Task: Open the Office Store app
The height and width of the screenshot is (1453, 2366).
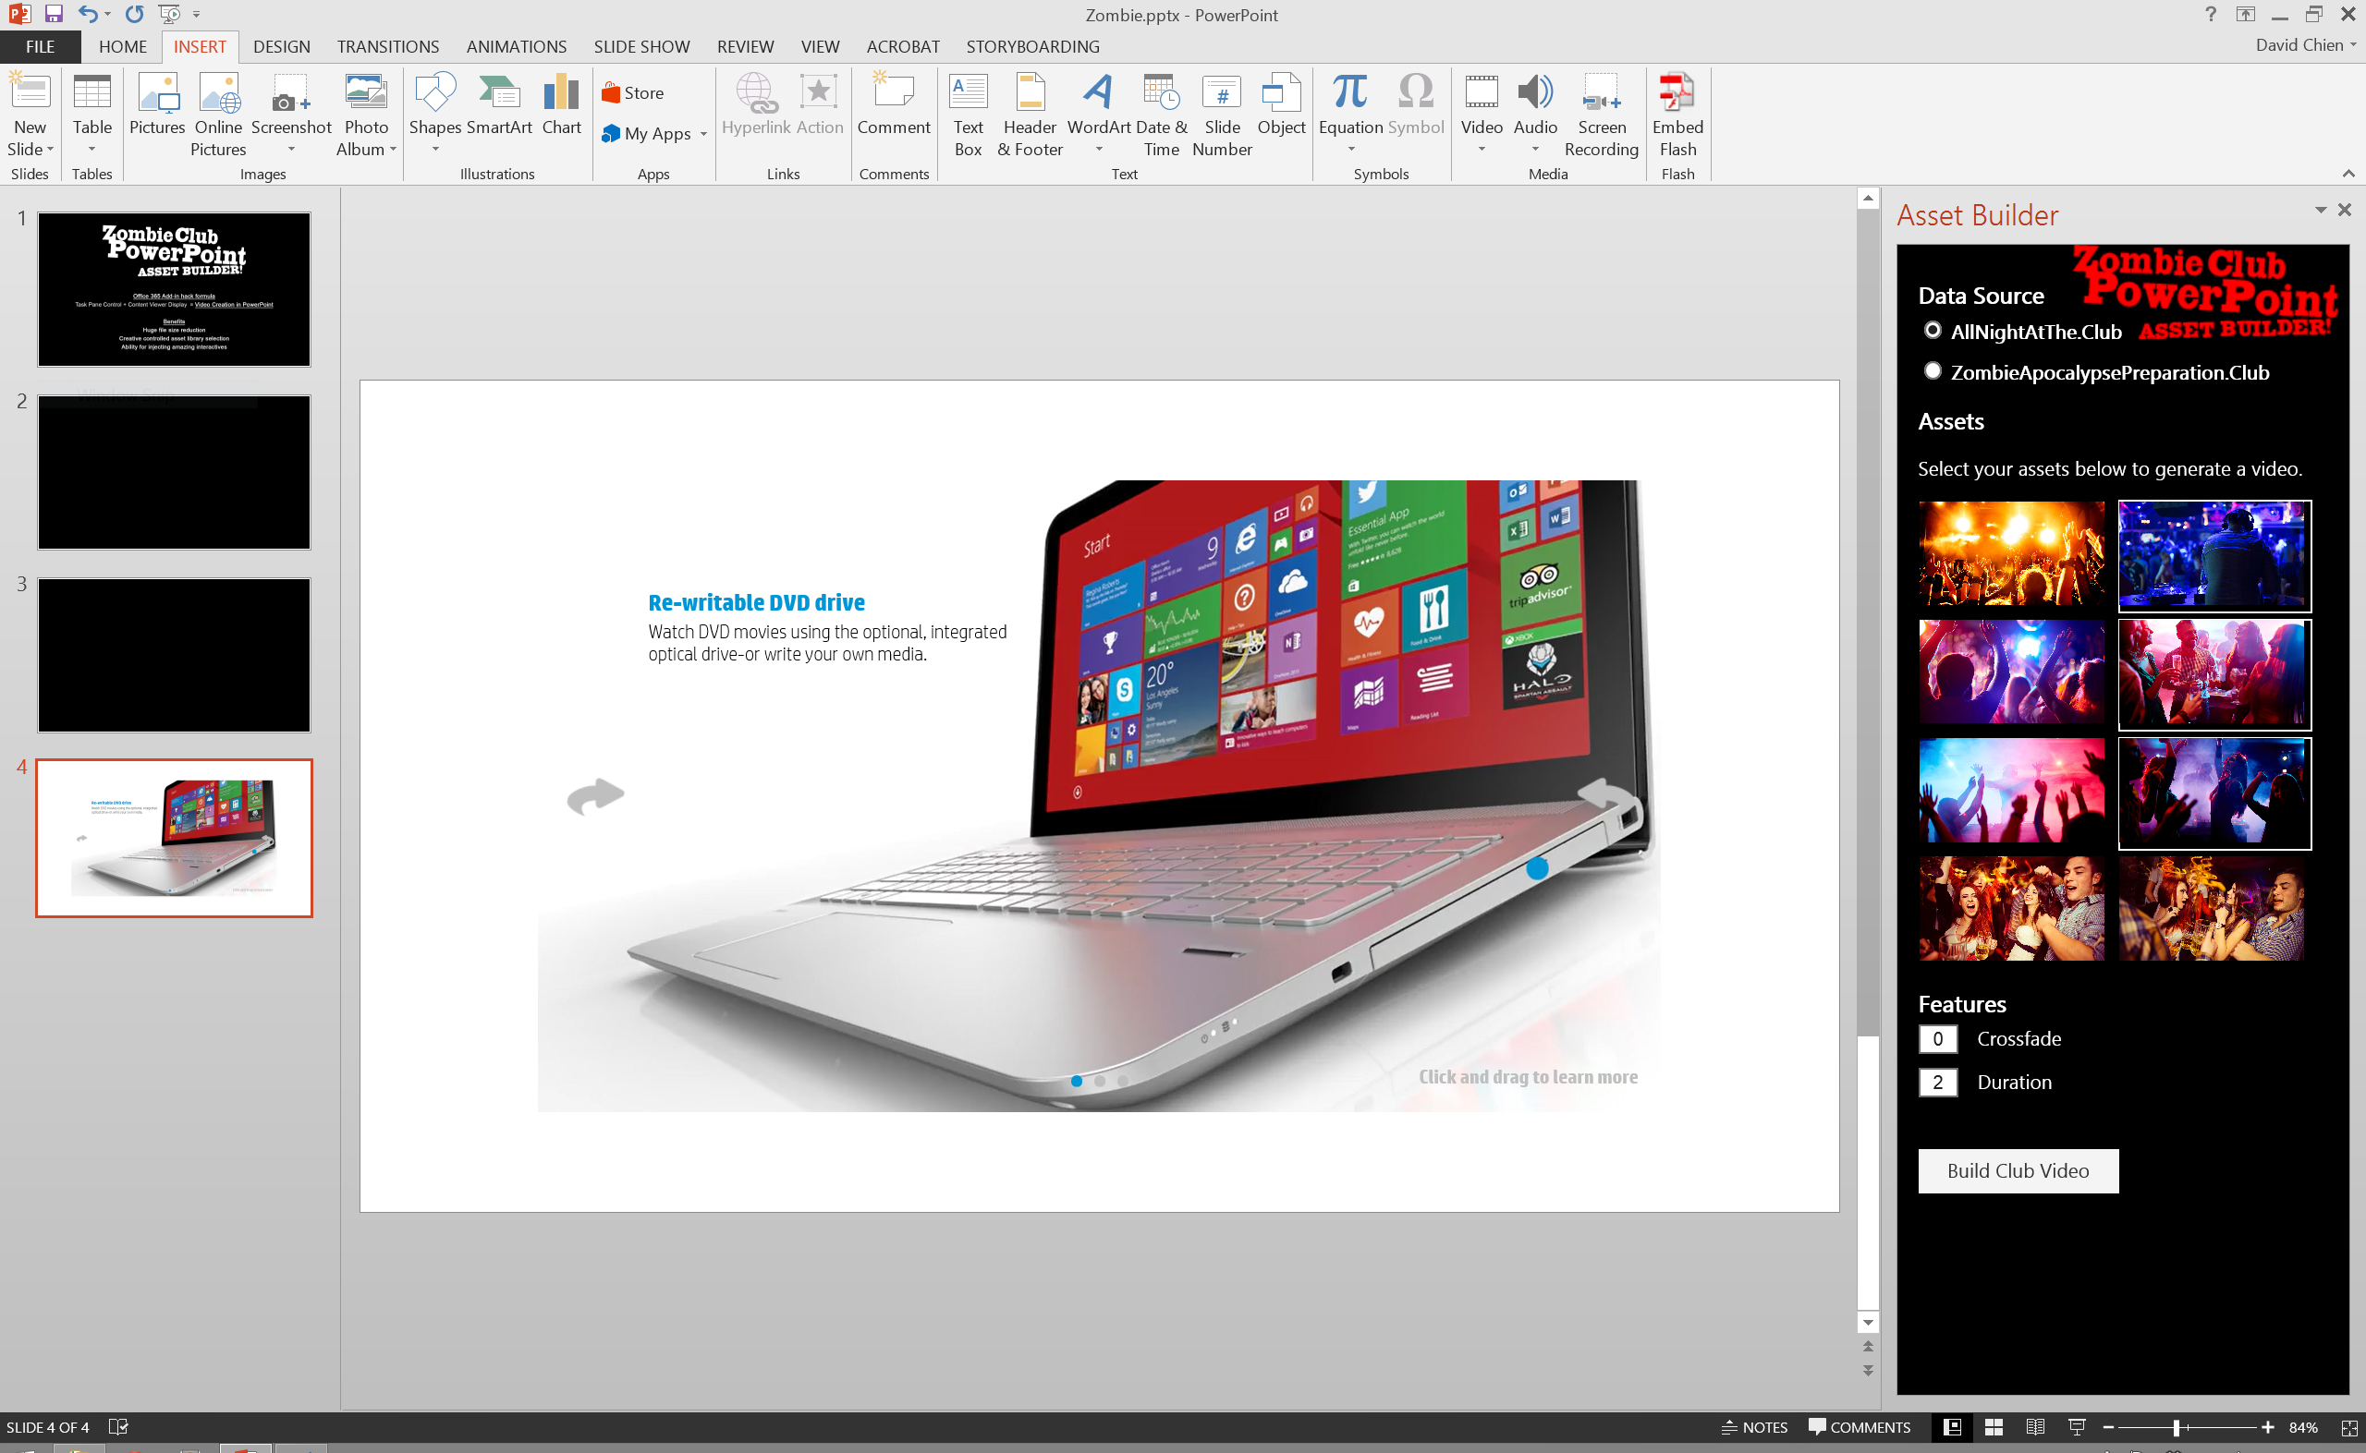Action: pyautogui.click(x=632, y=93)
